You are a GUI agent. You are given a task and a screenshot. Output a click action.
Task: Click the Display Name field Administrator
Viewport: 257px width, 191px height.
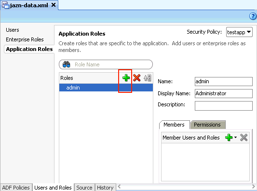coord(224,93)
